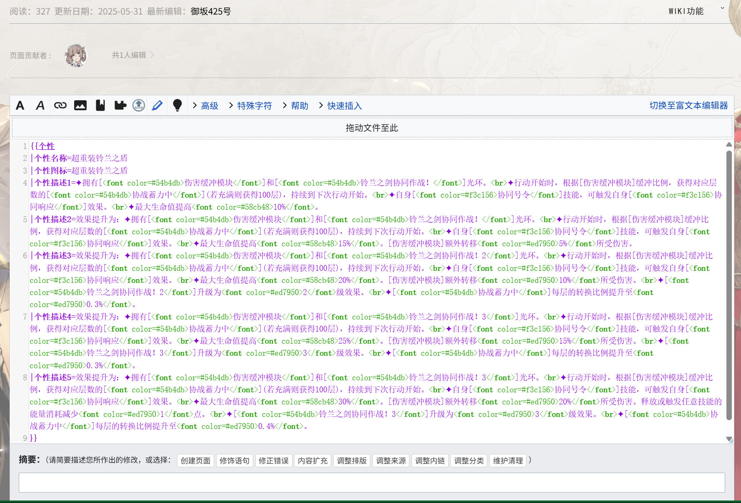
Task: Click the bookmark reference icon
Action: point(100,106)
